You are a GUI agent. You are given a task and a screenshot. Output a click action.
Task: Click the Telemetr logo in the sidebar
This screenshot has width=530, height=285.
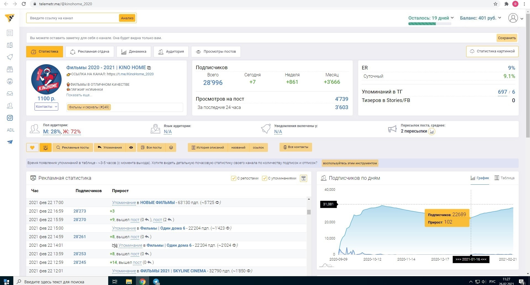10,18
